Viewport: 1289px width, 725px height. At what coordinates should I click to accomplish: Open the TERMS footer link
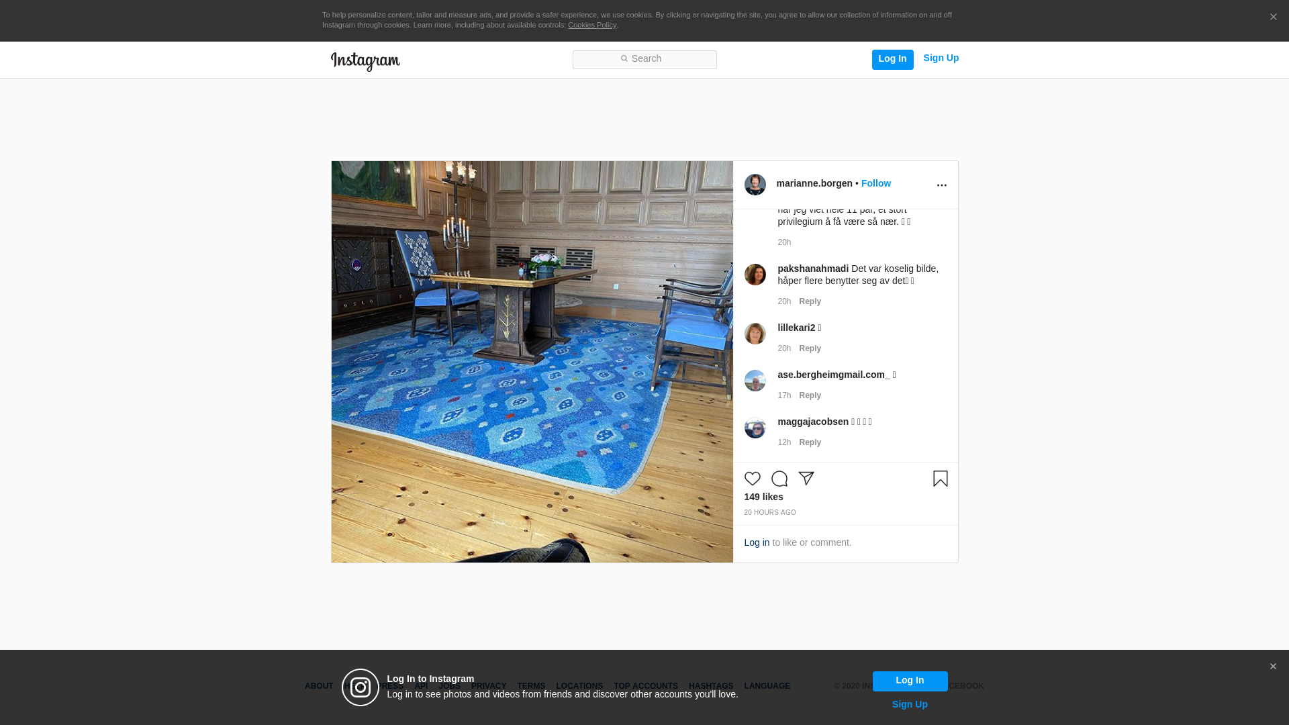coord(531,686)
